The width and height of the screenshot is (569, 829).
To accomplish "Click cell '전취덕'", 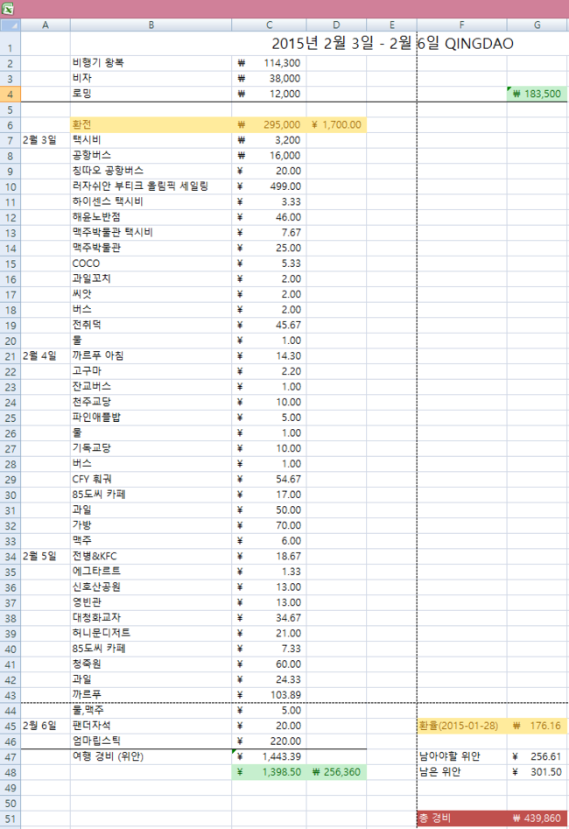I will click(151, 325).
